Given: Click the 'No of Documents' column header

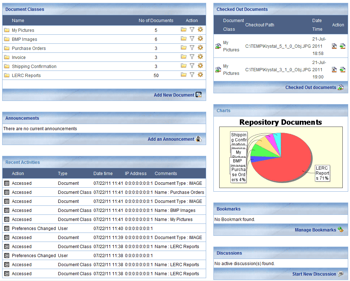Looking at the screenshot, I should 156,20.
